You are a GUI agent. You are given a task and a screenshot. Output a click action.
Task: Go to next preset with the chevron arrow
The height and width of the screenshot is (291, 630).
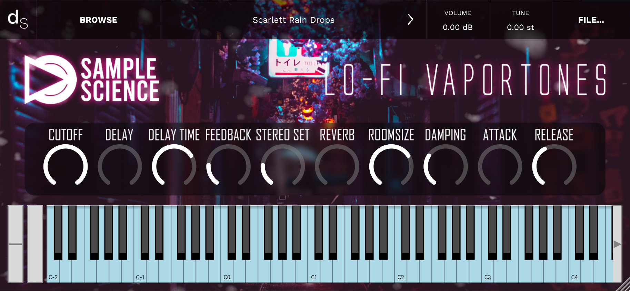coord(410,19)
